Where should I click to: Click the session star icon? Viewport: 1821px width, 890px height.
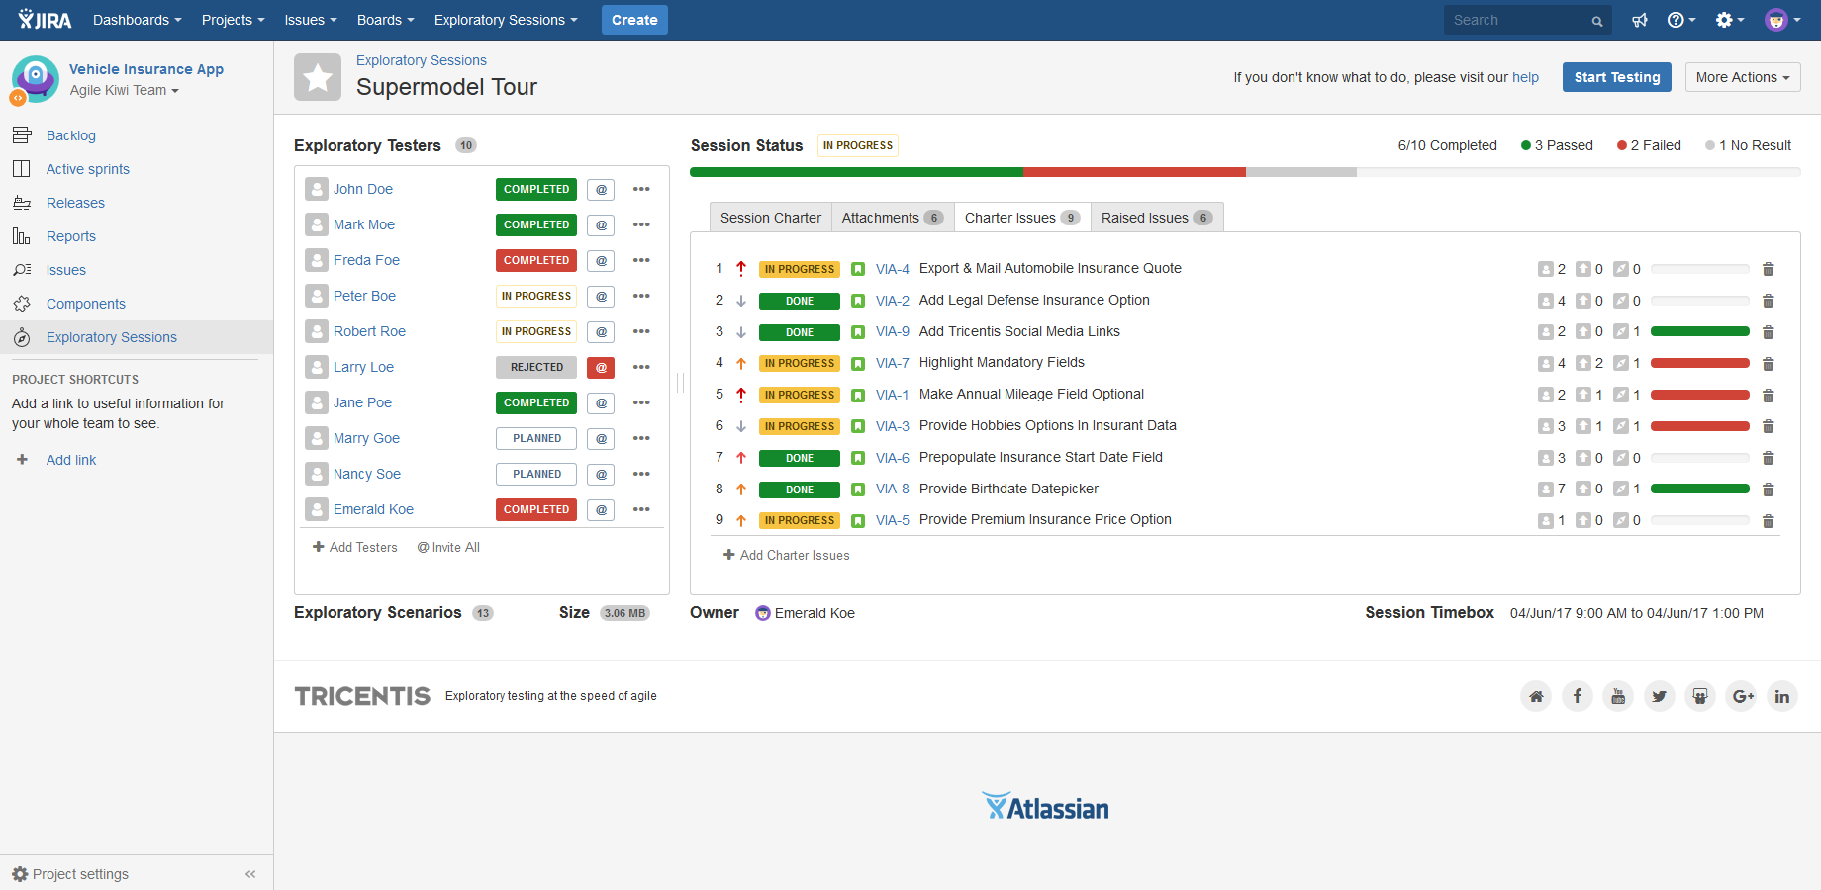(x=318, y=77)
